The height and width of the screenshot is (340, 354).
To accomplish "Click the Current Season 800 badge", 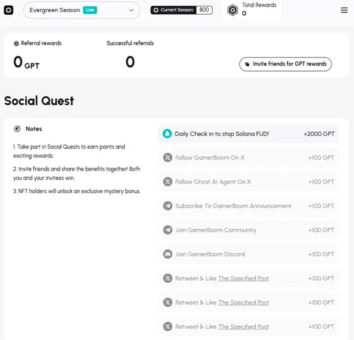I will [182, 10].
